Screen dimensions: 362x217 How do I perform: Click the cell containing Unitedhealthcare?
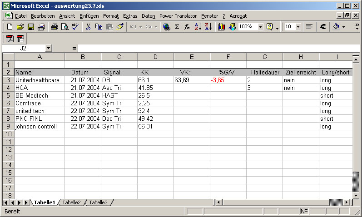40,80
